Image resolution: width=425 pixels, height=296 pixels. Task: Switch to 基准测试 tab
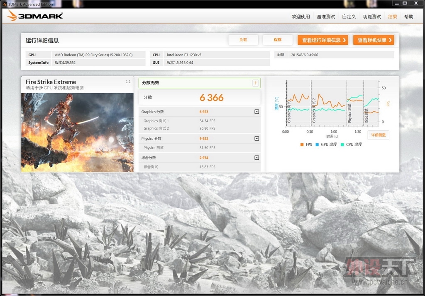[x=326, y=17]
